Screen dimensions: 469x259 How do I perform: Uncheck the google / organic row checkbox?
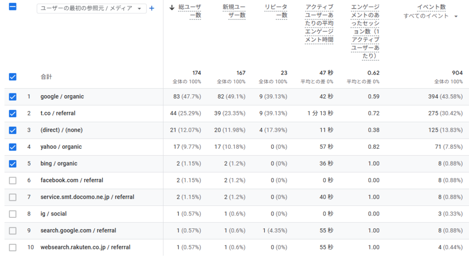(12, 97)
